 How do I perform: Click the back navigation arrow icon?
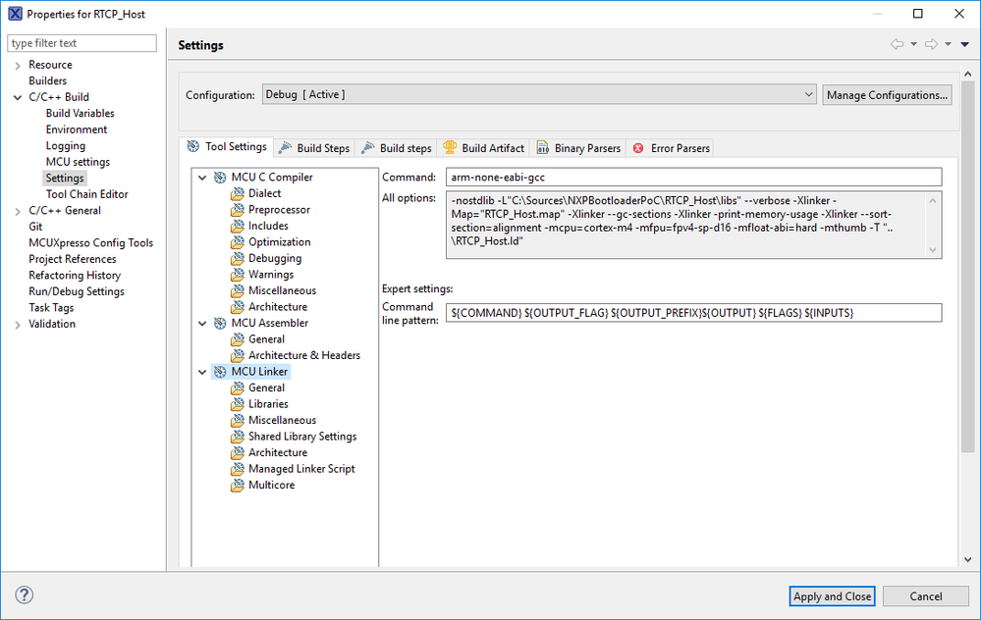tap(897, 44)
